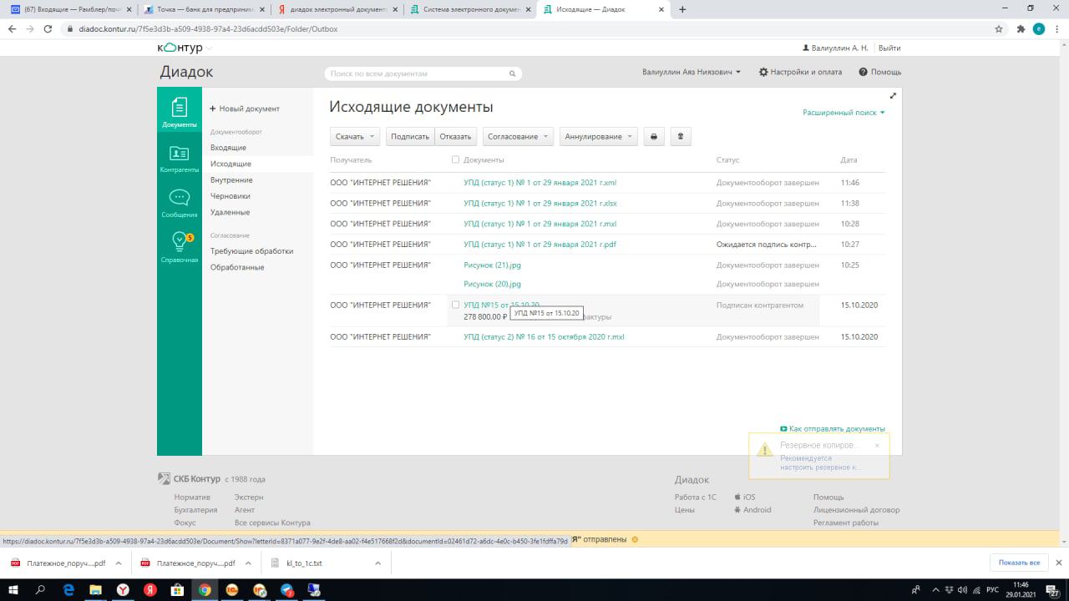Select Исходящие folder
Viewport: 1069px width, 601px height.
coord(231,164)
